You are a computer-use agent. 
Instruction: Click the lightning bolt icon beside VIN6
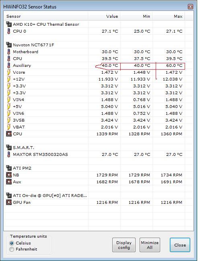click(x=9, y=113)
